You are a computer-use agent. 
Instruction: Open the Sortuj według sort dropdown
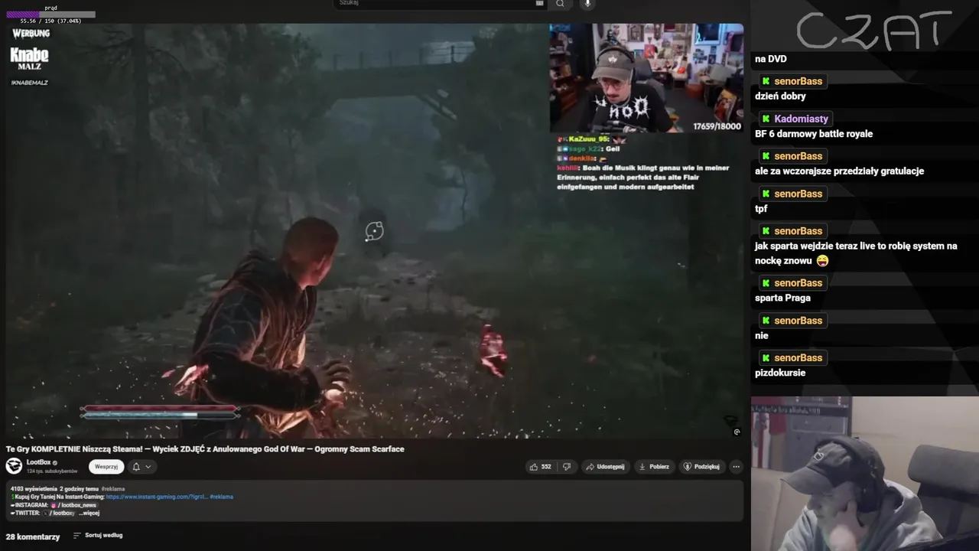pos(98,536)
